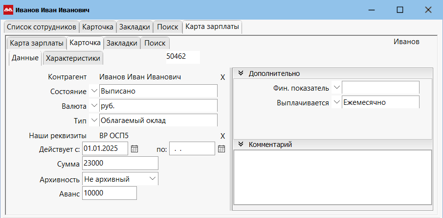Click inside the Комментарий text area
The image size is (443, 218).
click(x=332, y=176)
